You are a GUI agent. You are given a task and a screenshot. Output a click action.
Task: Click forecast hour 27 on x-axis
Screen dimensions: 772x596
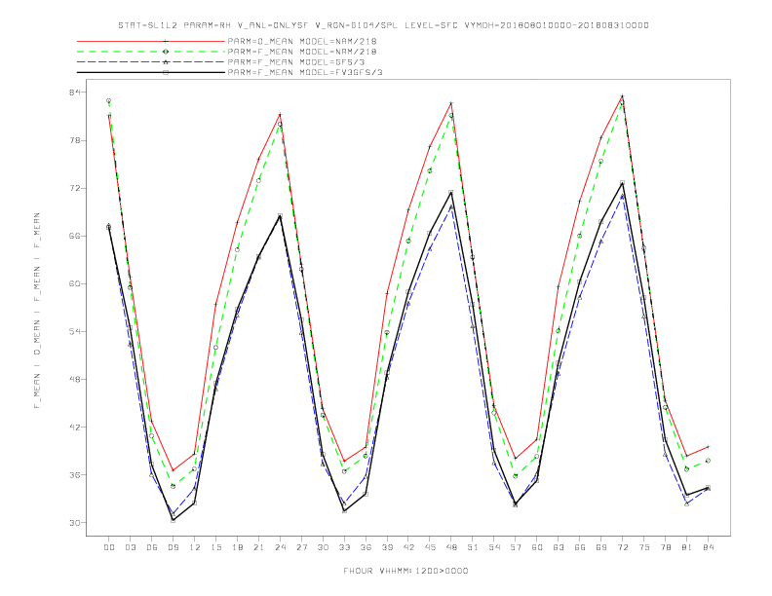pyautogui.click(x=301, y=547)
